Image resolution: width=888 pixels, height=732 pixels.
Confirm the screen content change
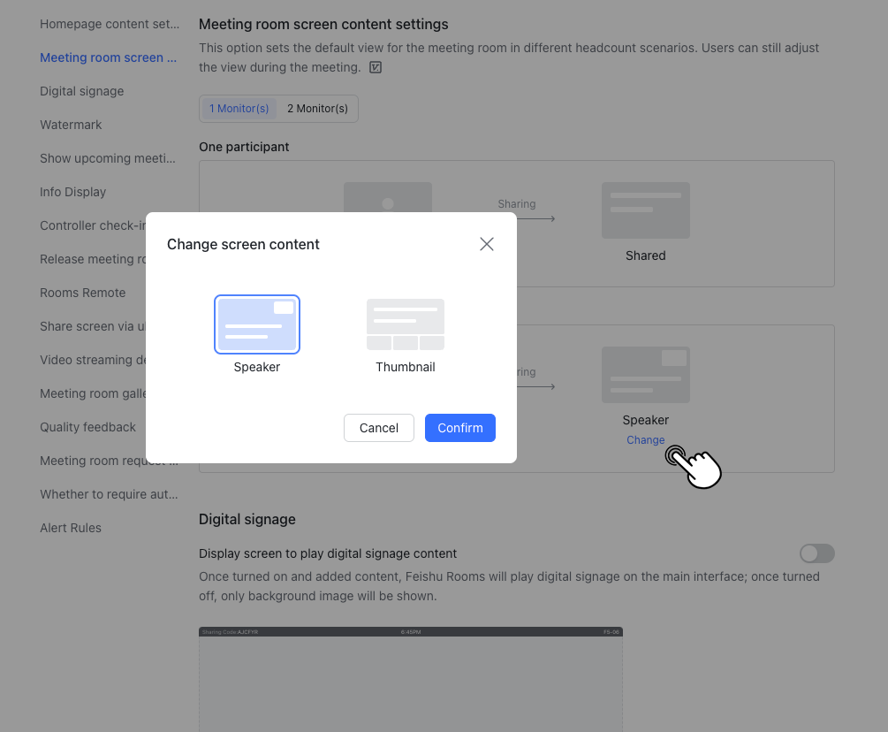coord(459,428)
